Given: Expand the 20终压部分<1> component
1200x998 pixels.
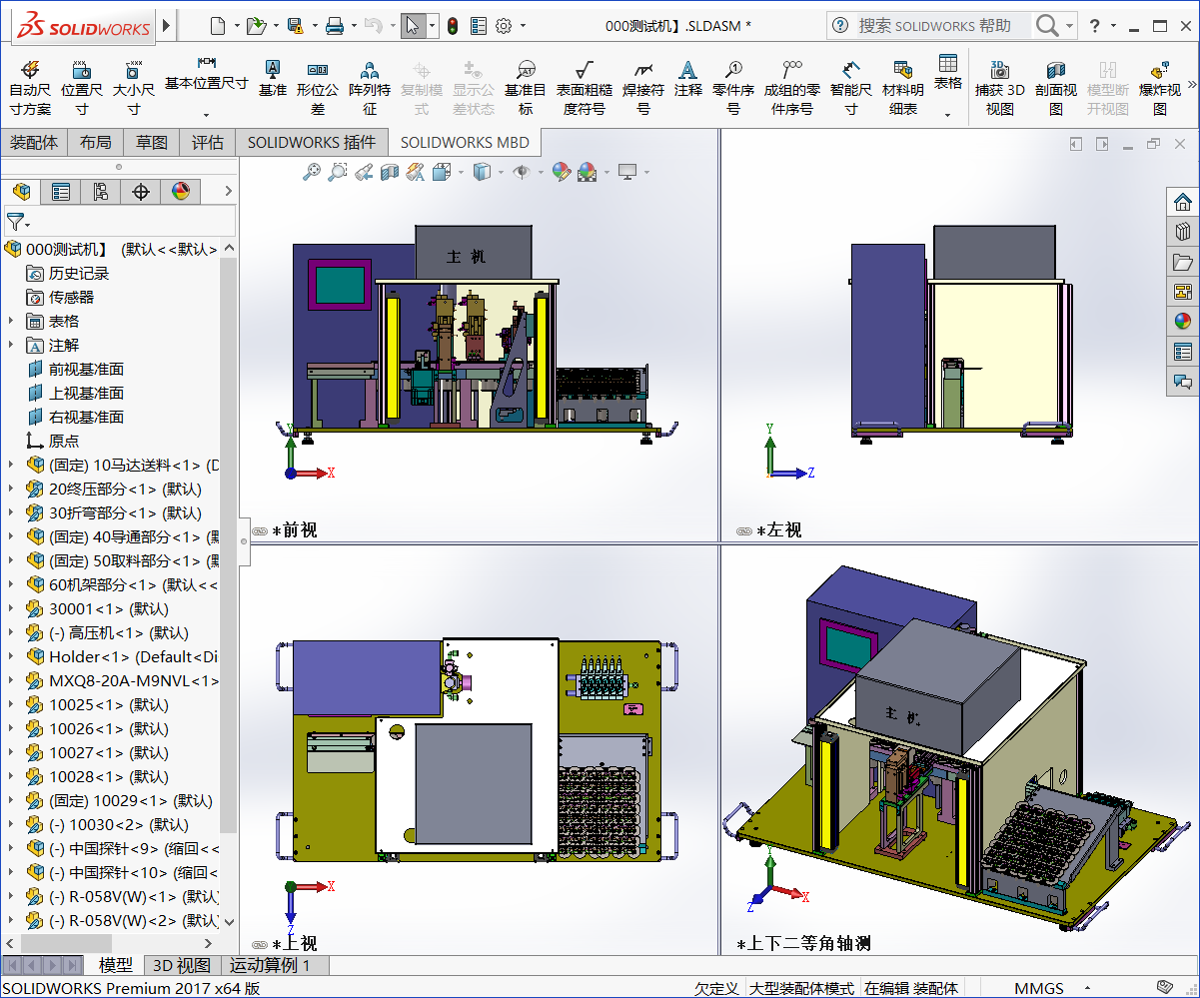Looking at the screenshot, I should point(11,489).
